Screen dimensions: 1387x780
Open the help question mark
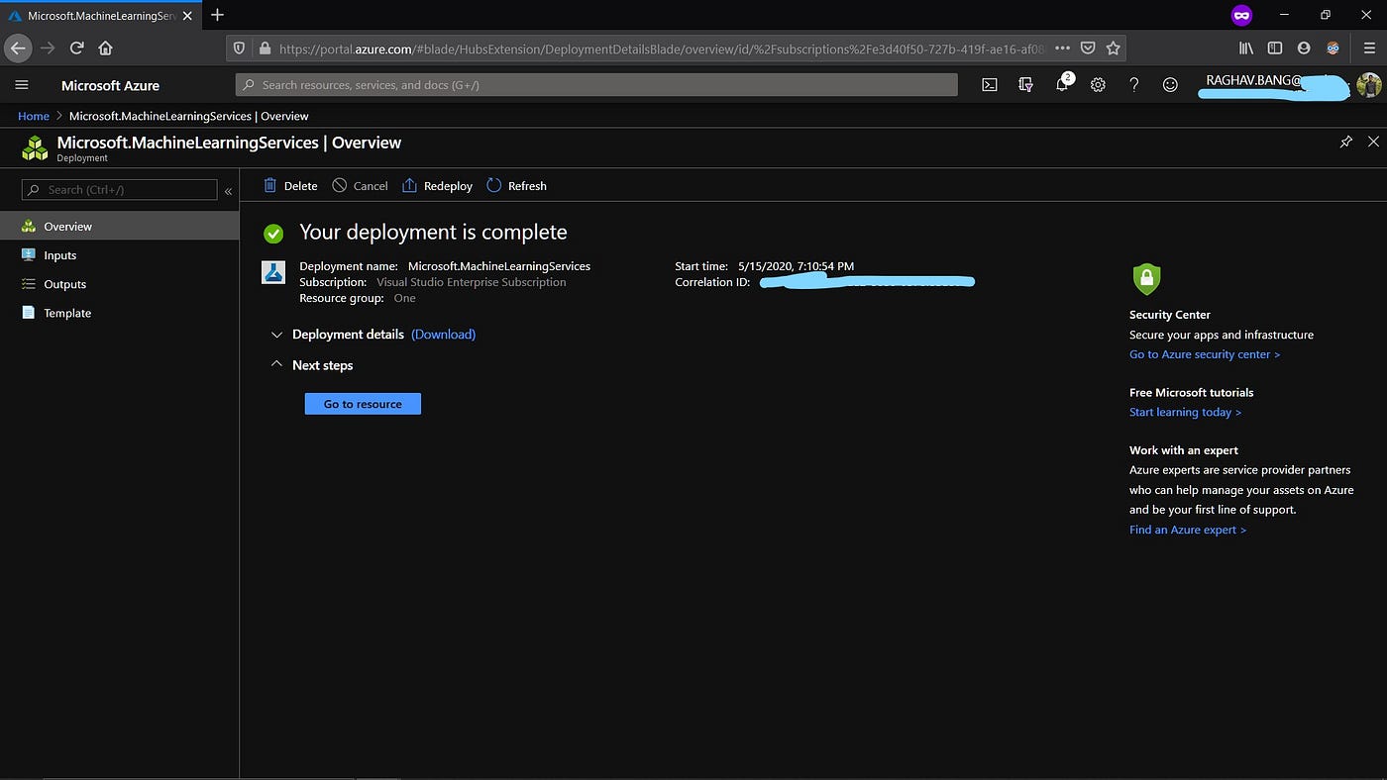pyautogui.click(x=1133, y=85)
